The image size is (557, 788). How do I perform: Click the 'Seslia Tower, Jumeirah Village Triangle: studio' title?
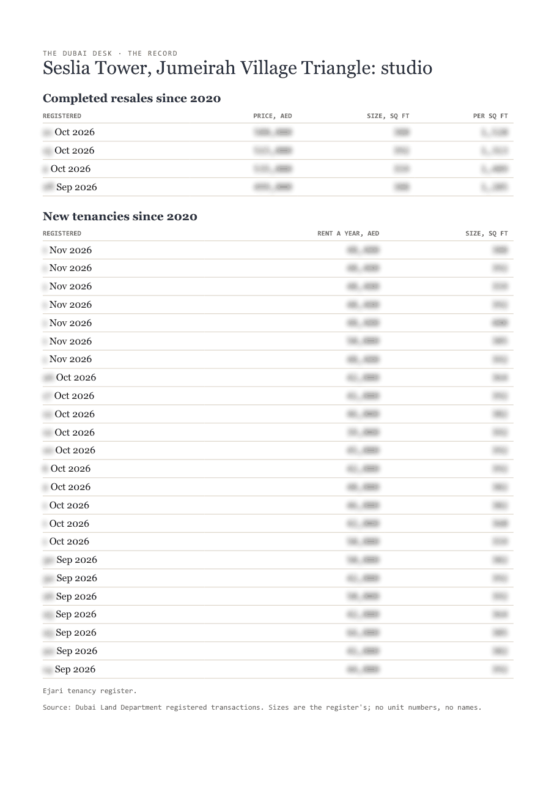point(237,69)
